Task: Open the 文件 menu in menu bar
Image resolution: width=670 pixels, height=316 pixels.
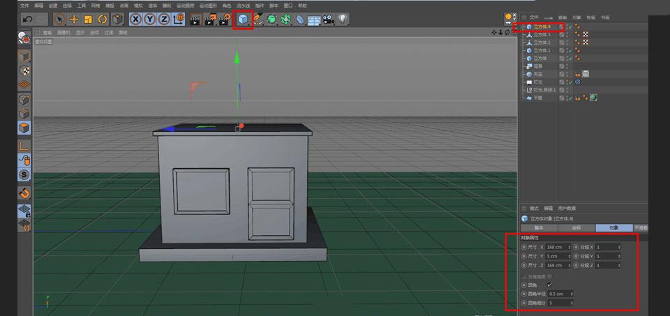Action: click(25, 5)
